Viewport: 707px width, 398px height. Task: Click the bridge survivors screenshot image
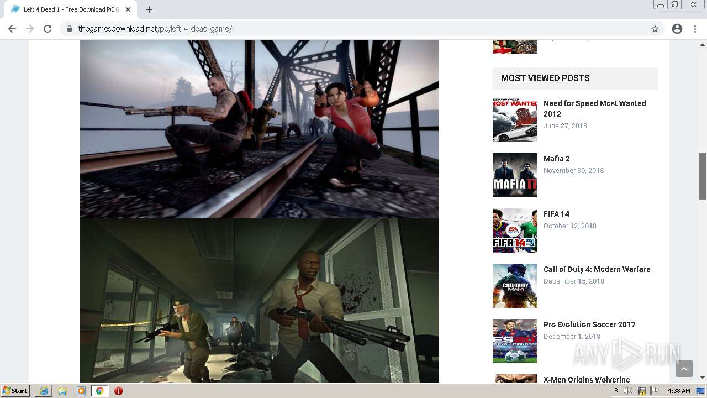coord(260,129)
